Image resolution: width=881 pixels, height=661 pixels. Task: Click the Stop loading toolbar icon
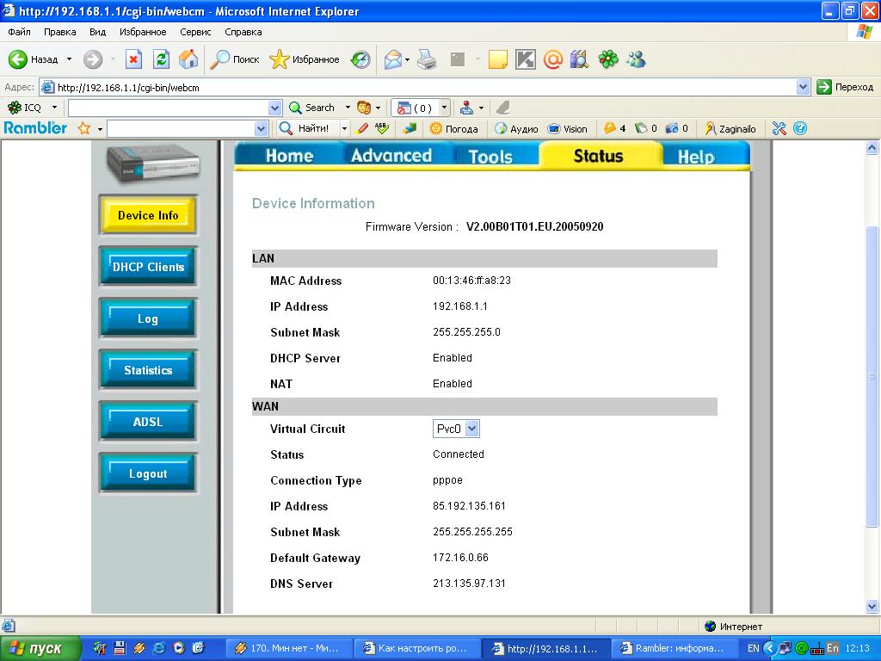click(133, 59)
